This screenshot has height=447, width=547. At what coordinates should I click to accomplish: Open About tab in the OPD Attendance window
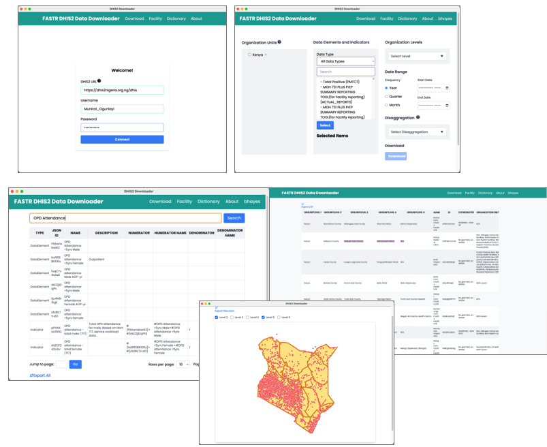232,201
